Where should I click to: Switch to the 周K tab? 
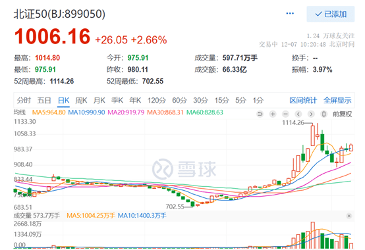coord(81,101)
